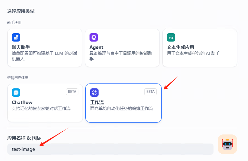The width and height of the screenshot is (248, 161).
Task: Click the 聊天助手 description about LLM 对话机器人
Action: [x=45, y=56]
